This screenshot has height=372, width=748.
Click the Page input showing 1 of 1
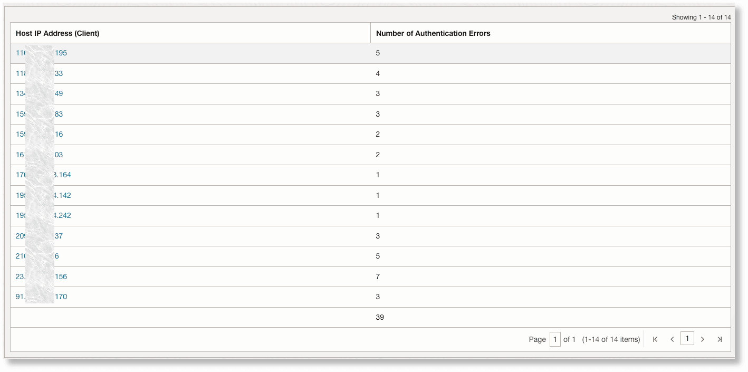[x=555, y=339]
